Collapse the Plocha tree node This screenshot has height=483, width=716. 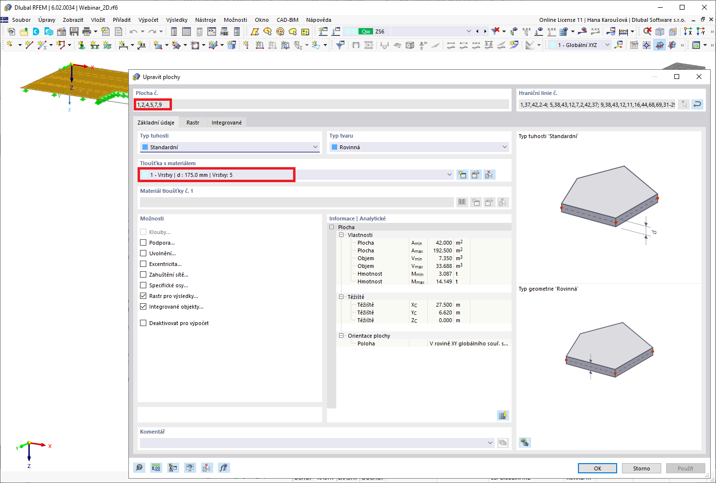332,227
